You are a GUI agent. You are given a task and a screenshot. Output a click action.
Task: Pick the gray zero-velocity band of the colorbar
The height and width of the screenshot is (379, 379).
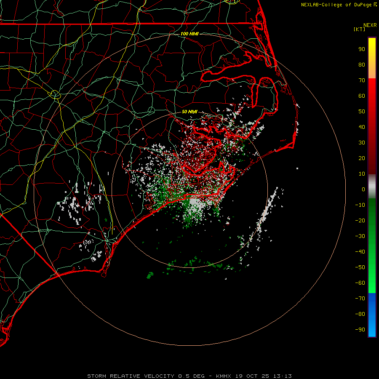[x=372, y=187]
